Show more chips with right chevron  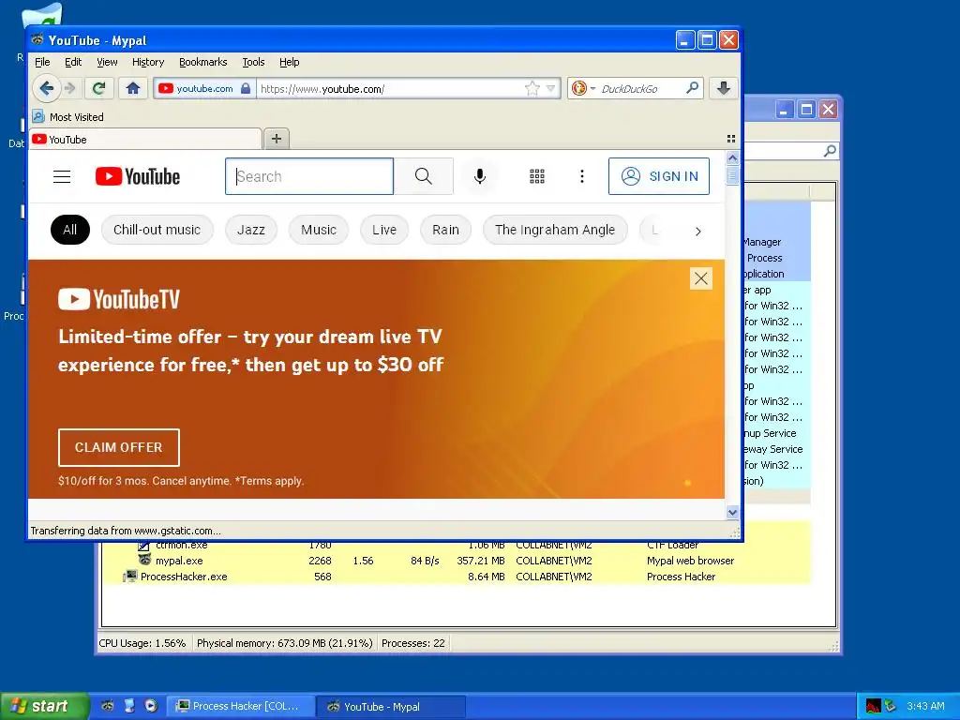pyautogui.click(x=697, y=232)
